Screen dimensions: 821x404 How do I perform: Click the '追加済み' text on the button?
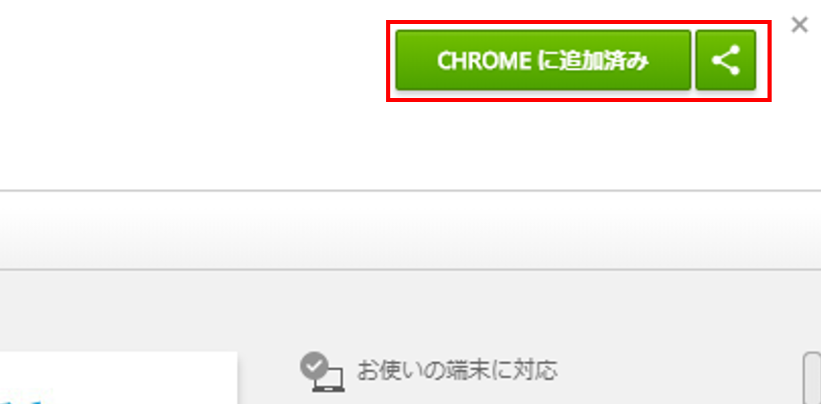604,61
